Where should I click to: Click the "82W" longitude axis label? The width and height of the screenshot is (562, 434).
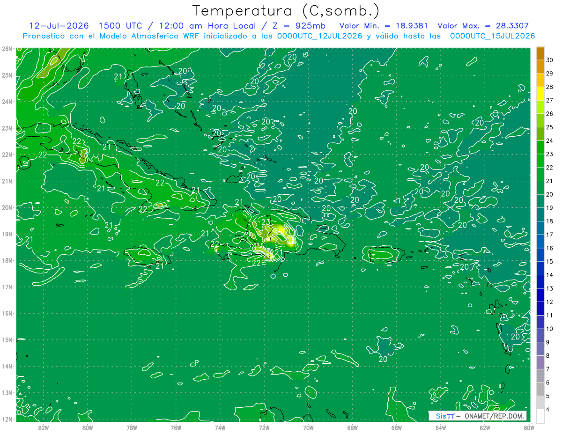tap(44, 427)
